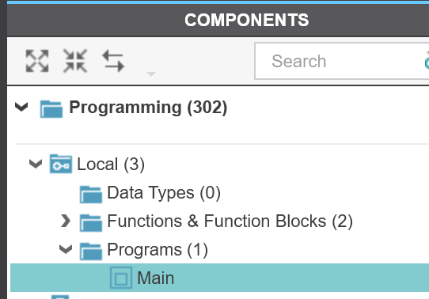Select Functions & Function Blocks (2) label
Viewport: 429px width, 299px height.
pos(230,221)
